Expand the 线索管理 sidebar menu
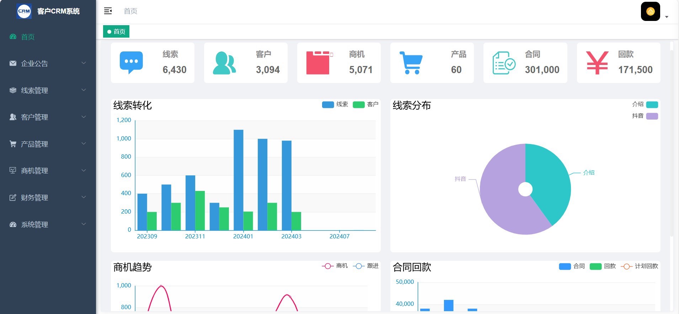 [48, 90]
